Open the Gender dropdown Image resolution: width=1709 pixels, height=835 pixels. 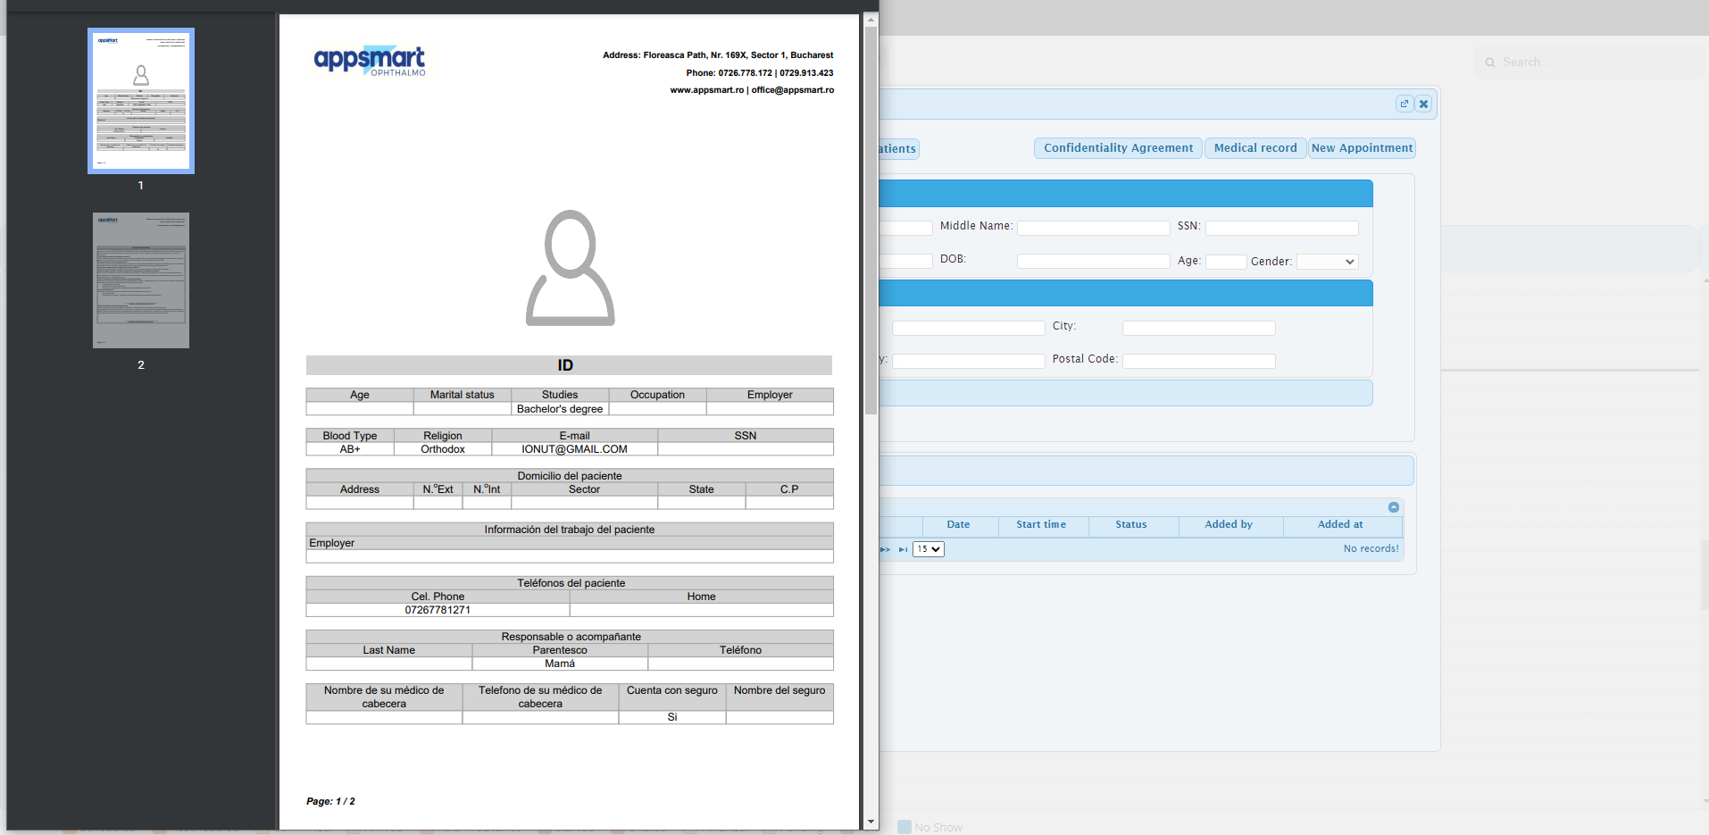point(1328,262)
